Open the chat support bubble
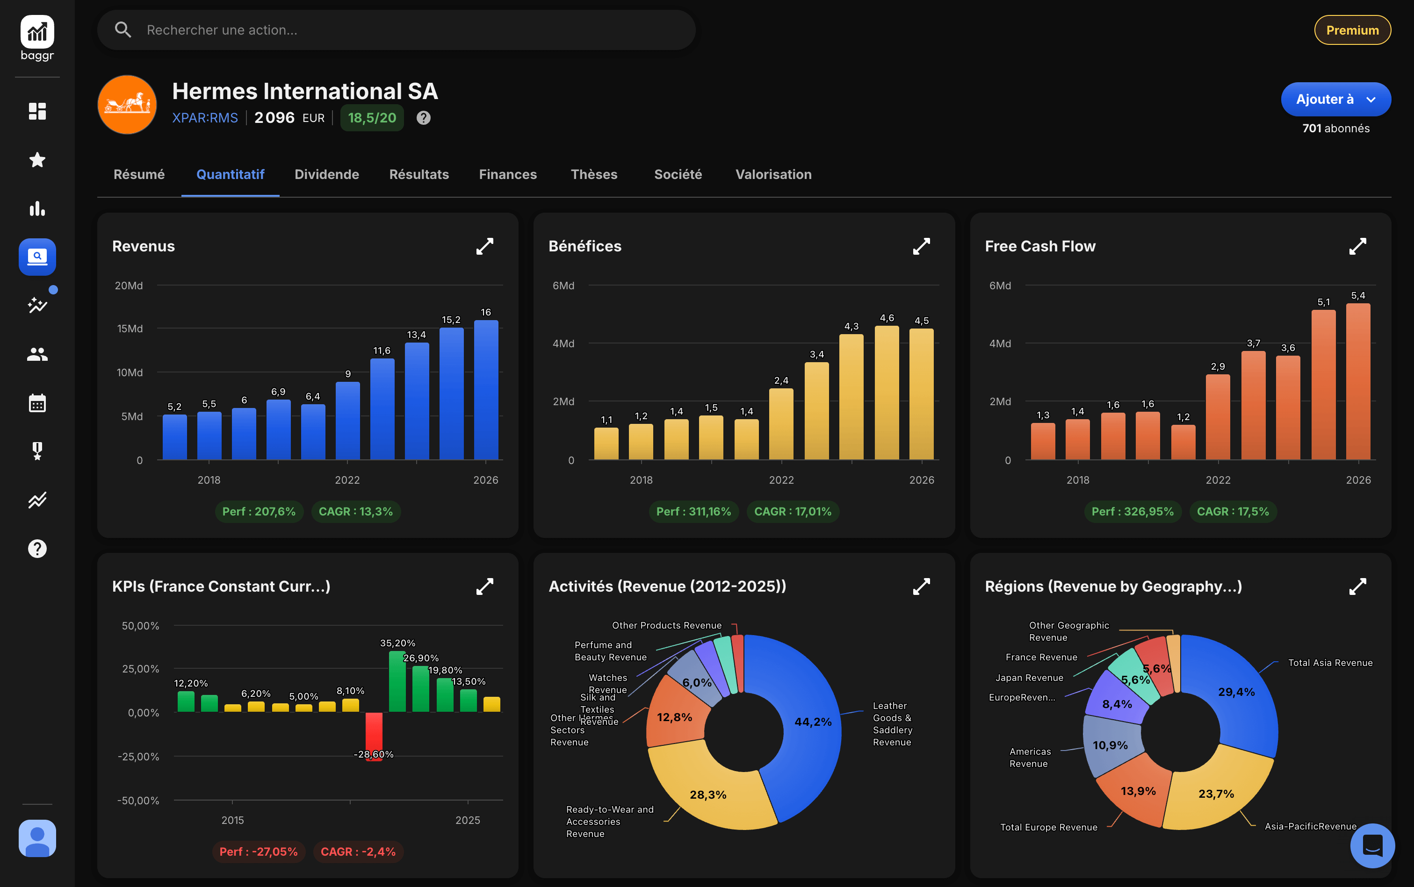Image resolution: width=1414 pixels, height=887 pixels. (x=1372, y=845)
